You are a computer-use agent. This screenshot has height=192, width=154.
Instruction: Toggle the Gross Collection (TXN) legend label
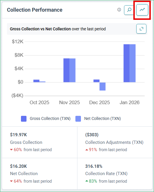tap(50, 118)
